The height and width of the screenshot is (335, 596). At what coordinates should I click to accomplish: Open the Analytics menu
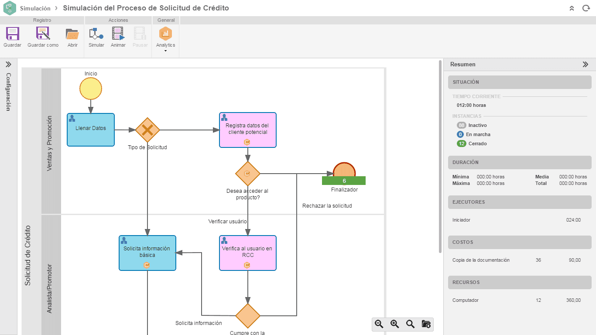(x=165, y=39)
